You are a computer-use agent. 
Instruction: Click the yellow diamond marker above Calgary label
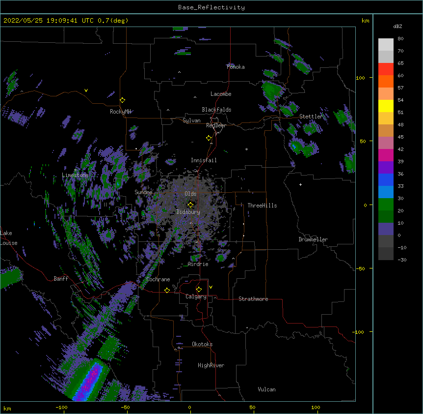(199, 290)
